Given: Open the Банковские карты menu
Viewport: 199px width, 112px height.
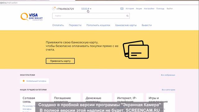Looking at the screenshot, I should pos(126,25).
